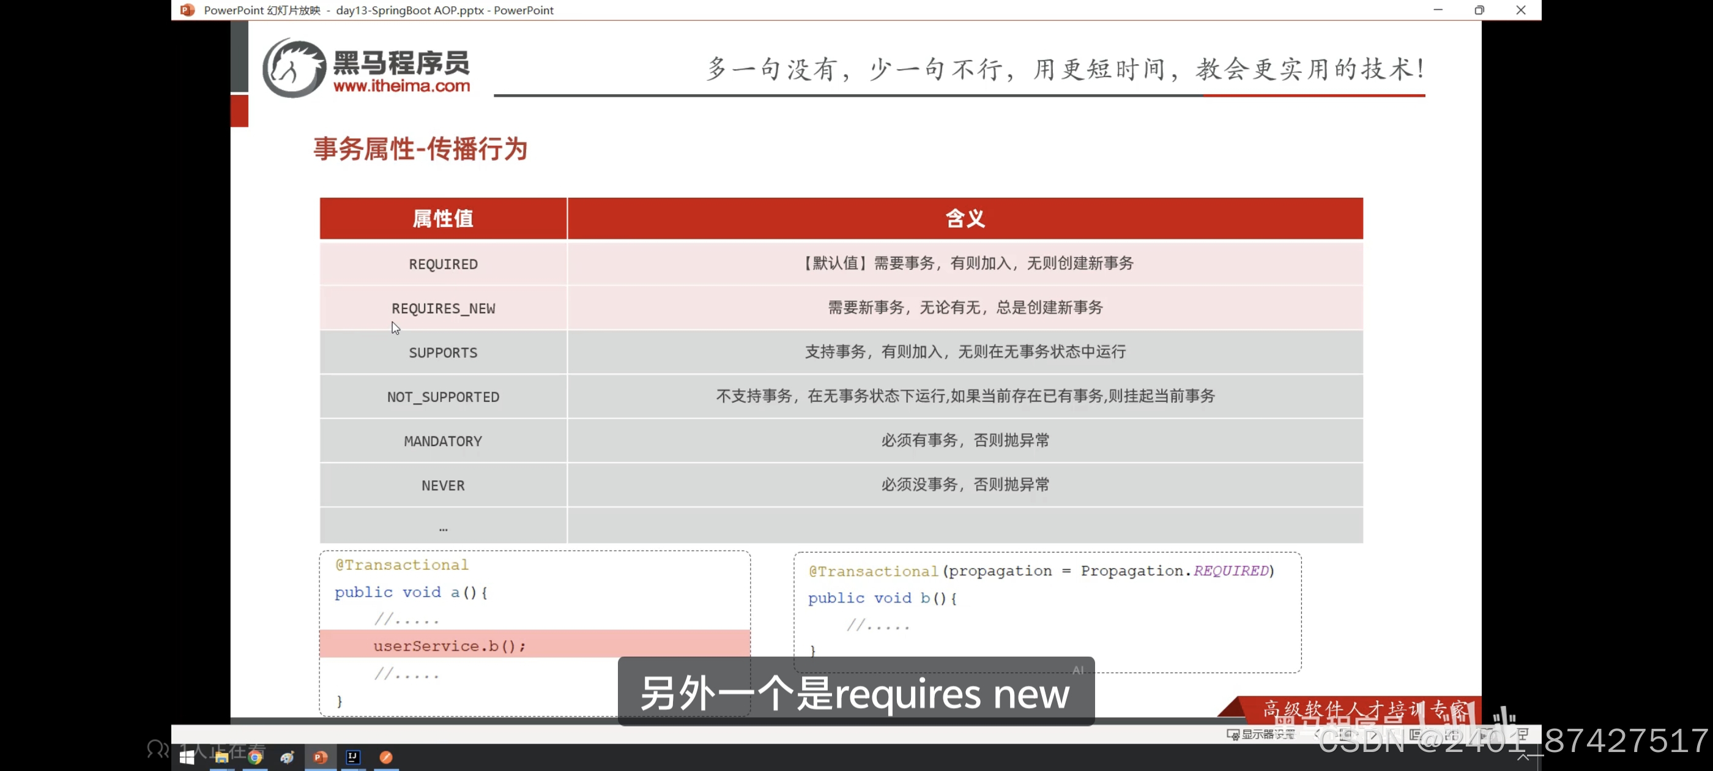
Task: Switch to Normal view in status bar
Action: pyautogui.click(x=1415, y=734)
